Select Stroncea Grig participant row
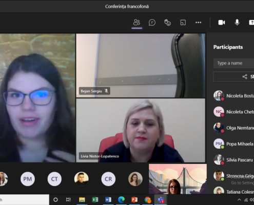The image size is (254, 205). tap(233, 176)
